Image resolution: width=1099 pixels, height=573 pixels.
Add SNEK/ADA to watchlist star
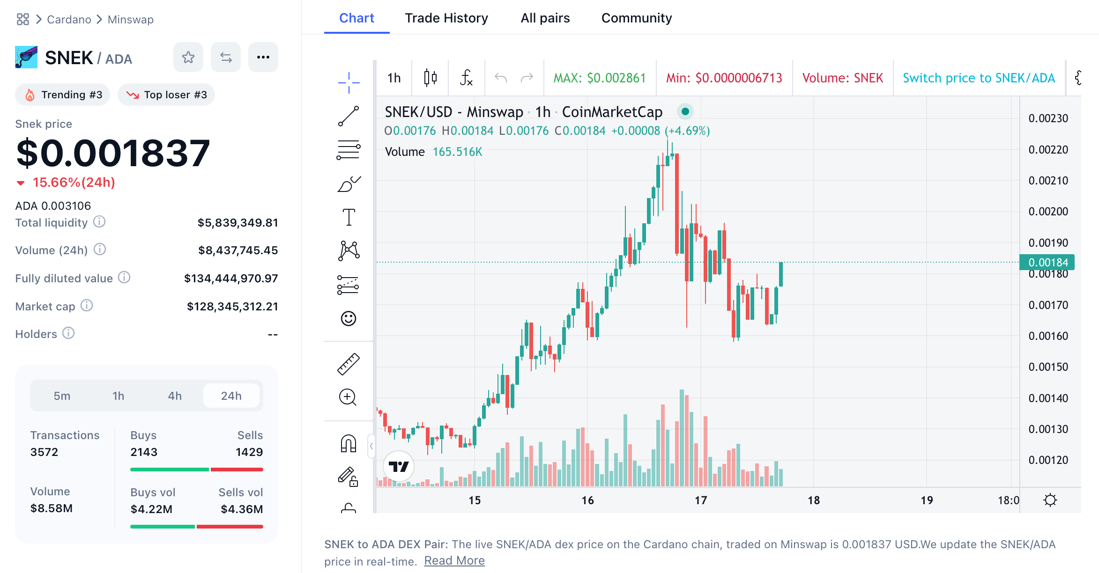[x=188, y=57]
